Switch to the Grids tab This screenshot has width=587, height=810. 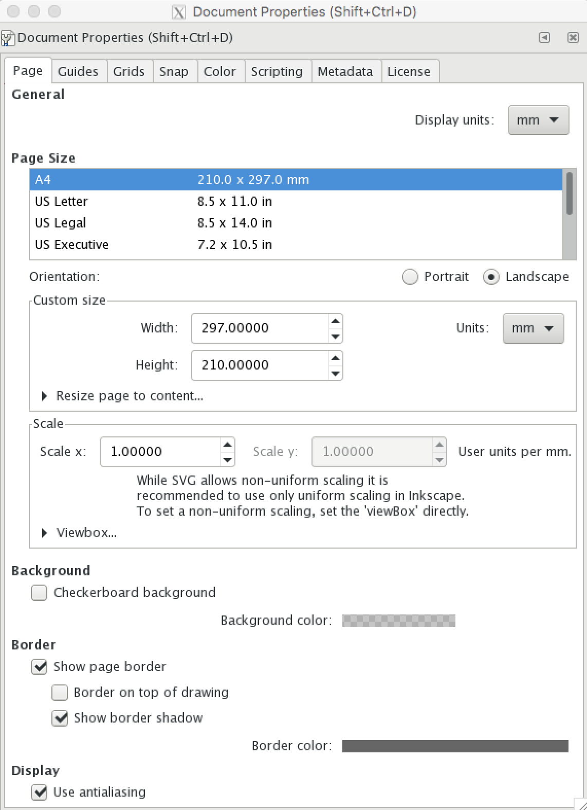coord(129,71)
